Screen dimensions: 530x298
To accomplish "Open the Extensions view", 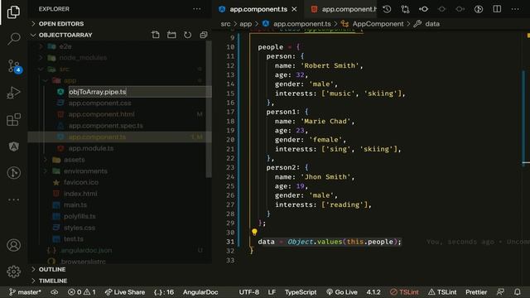I will [x=13, y=119].
